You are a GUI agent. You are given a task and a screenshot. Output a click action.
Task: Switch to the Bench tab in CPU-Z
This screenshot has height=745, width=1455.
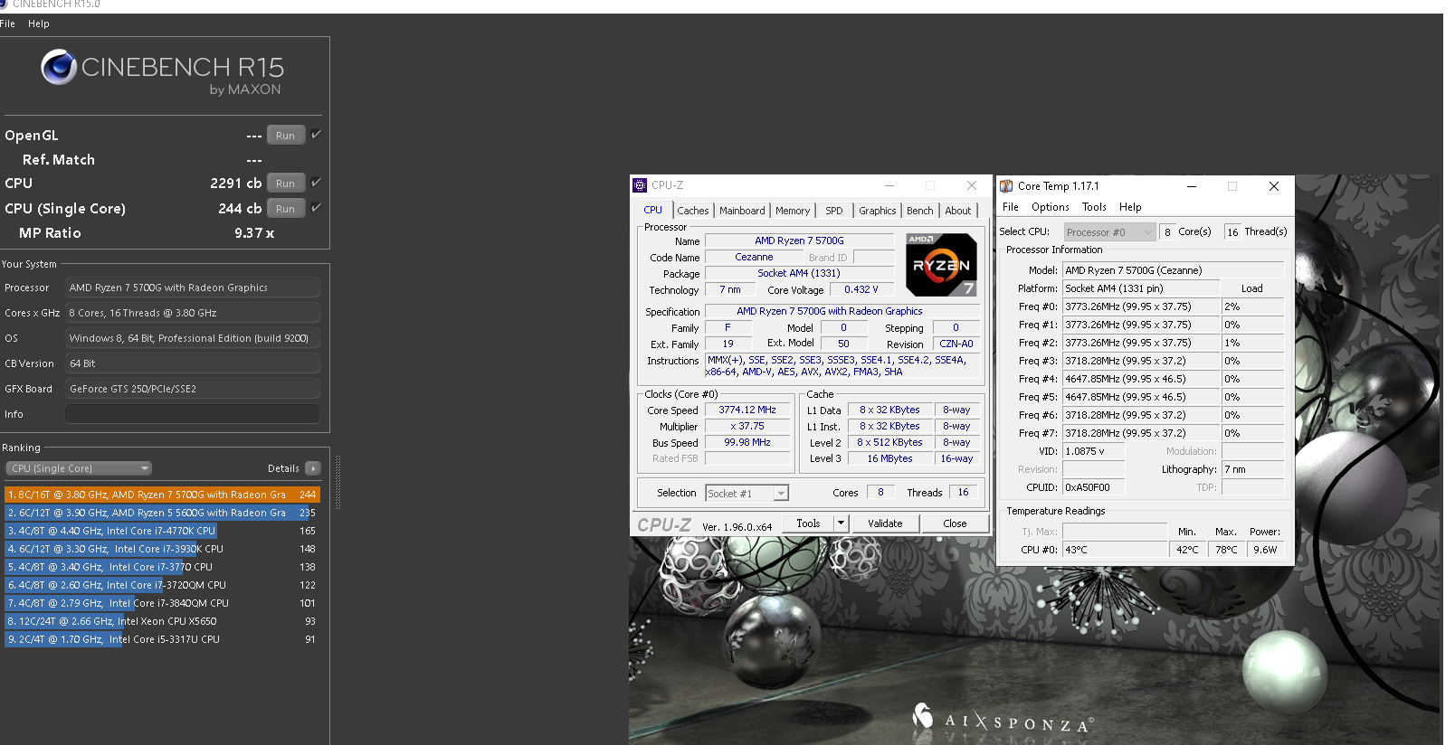coord(920,211)
